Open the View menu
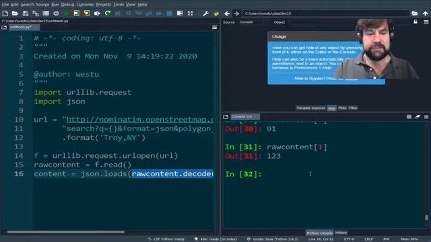The height and width of the screenshot is (242, 431). coord(131,5)
